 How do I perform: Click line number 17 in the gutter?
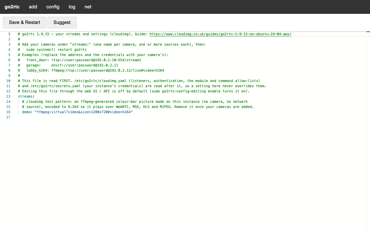point(8,117)
